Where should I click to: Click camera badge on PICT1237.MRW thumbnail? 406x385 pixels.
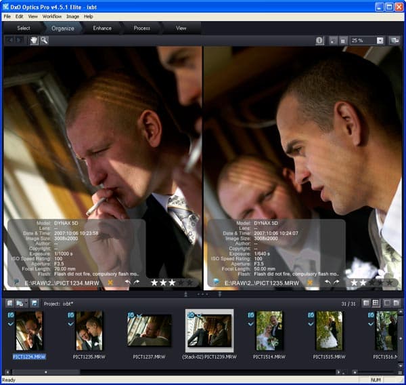click(x=131, y=315)
